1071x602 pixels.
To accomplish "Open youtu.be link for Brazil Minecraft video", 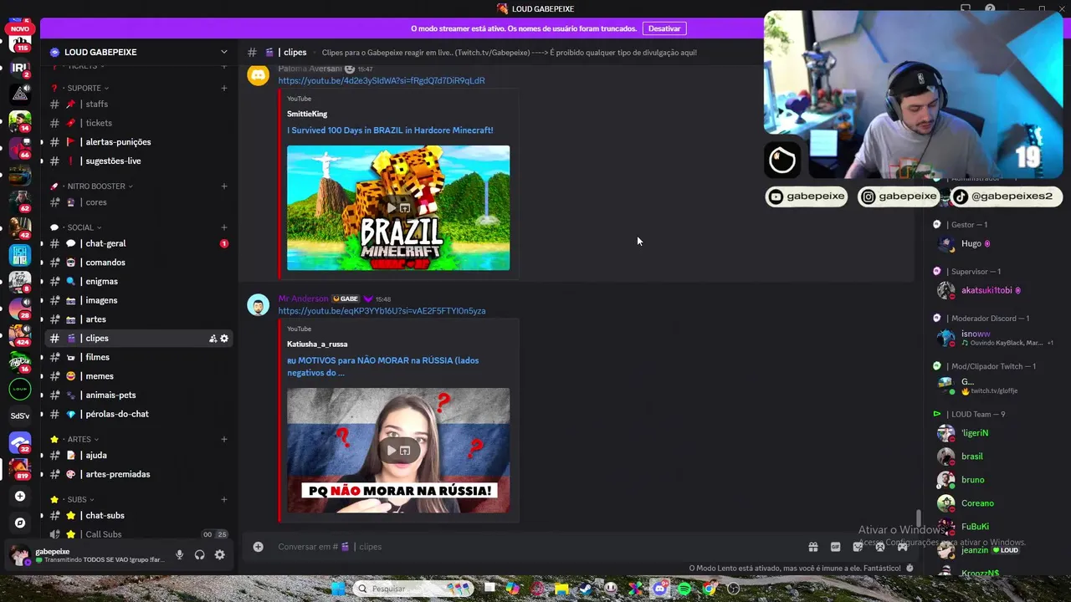I will coord(382,81).
